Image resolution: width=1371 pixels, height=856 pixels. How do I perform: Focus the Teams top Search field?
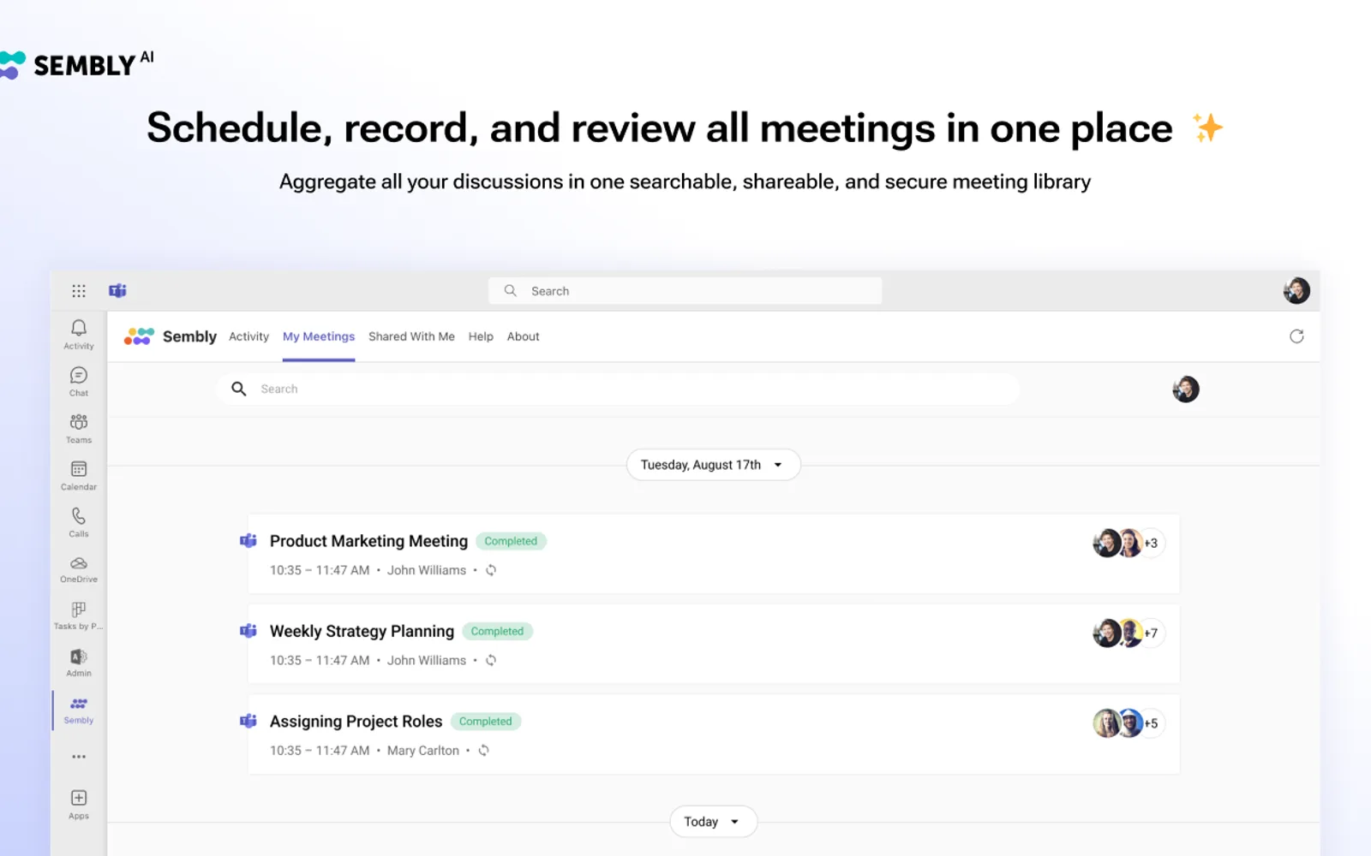(x=685, y=291)
